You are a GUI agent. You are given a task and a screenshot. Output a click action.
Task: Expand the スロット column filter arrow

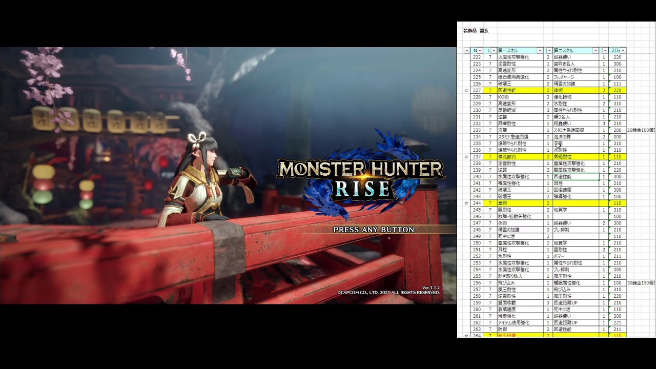623,51
